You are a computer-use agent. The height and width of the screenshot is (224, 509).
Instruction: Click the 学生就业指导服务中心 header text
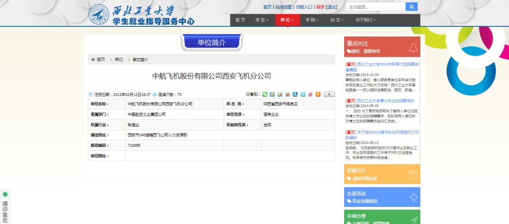tap(154, 21)
